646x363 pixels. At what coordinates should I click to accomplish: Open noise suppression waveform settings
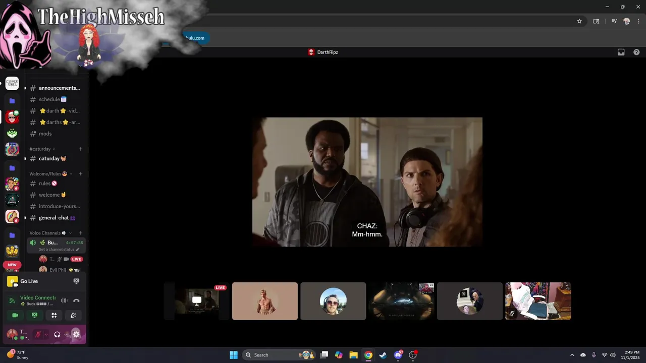[x=64, y=300]
